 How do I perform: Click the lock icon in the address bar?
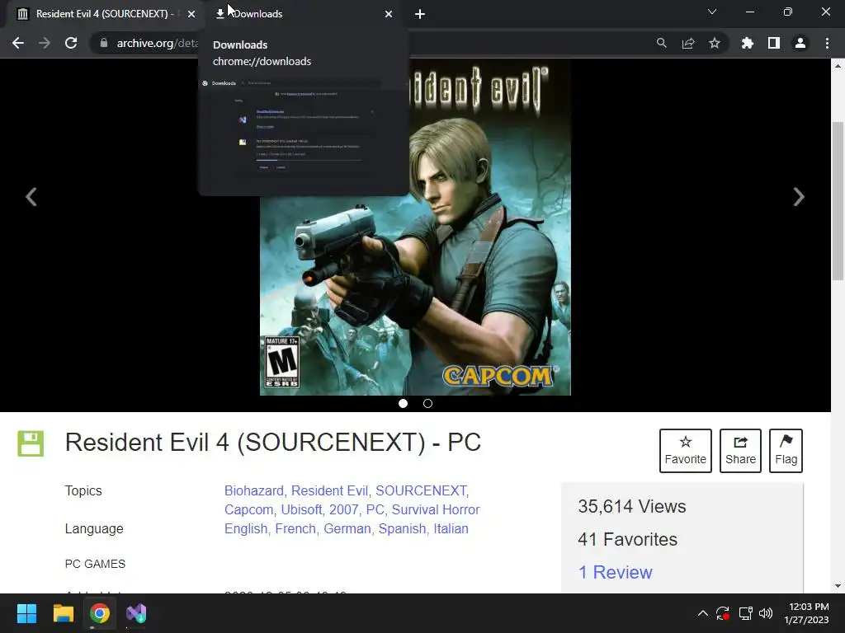[x=103, y=43]
